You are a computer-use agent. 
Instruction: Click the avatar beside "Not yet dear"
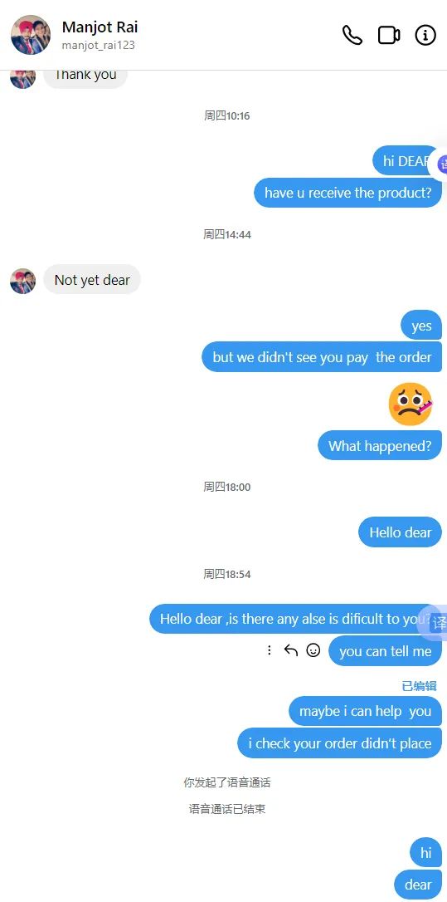tap(23, 281)
